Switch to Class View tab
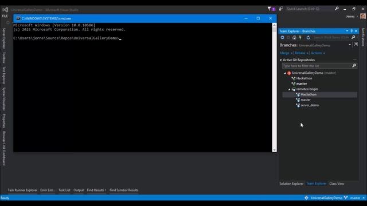The width and height of the screenshot is (367, 206). (x=337, y=184)
